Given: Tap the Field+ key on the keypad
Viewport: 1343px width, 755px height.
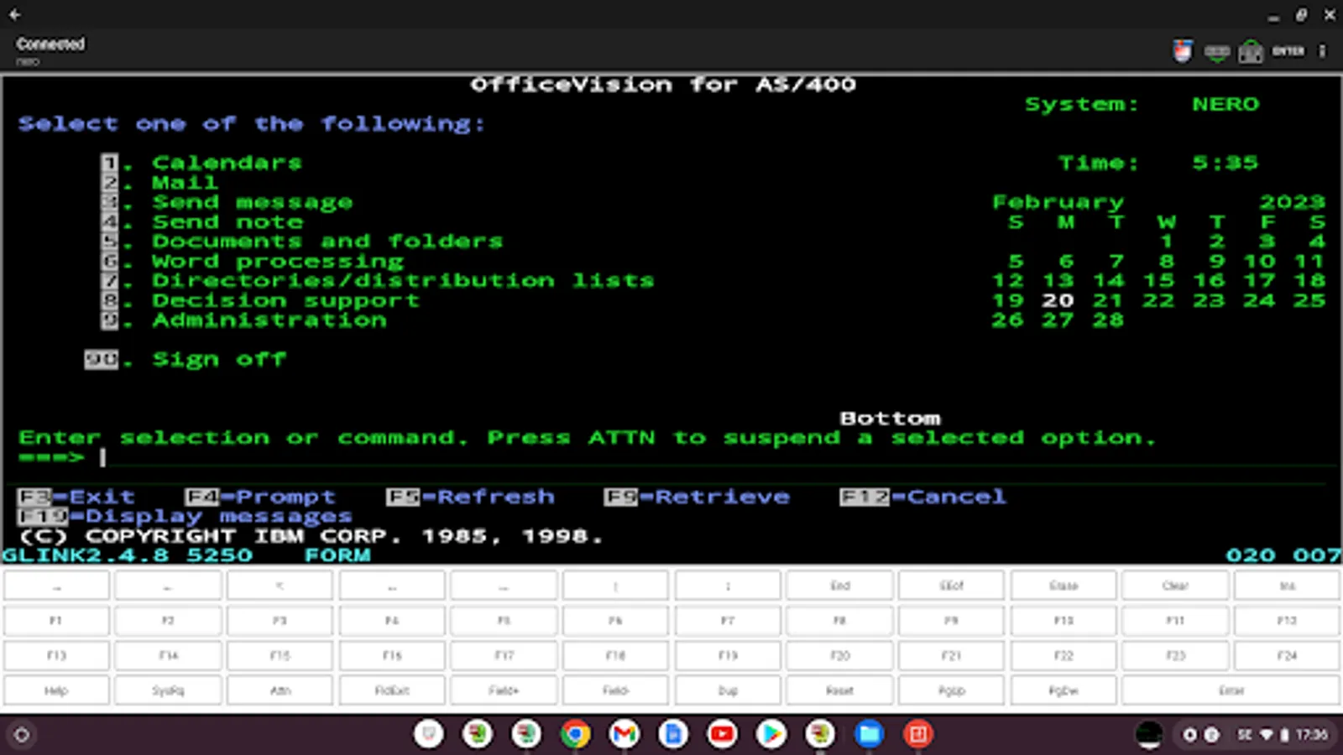Looking at the screenshot, I should tap(504, 691).
